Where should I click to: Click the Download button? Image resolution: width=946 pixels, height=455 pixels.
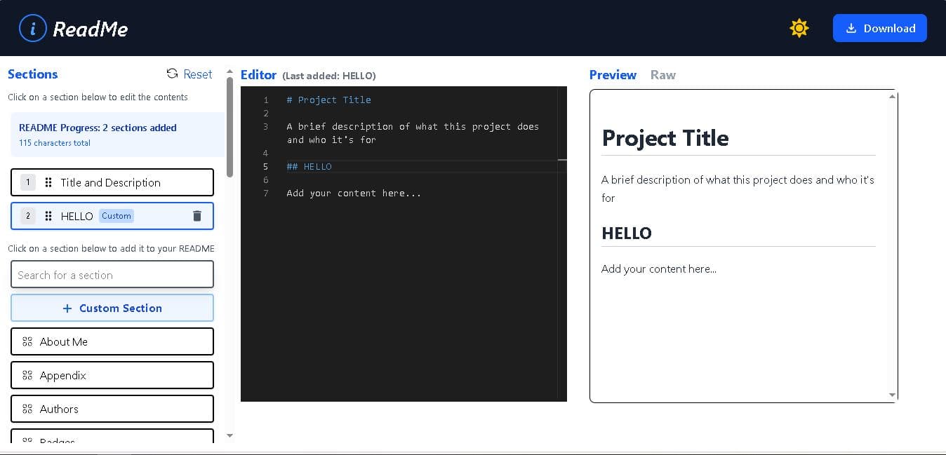pyautogui.click(x=880, y=28)
